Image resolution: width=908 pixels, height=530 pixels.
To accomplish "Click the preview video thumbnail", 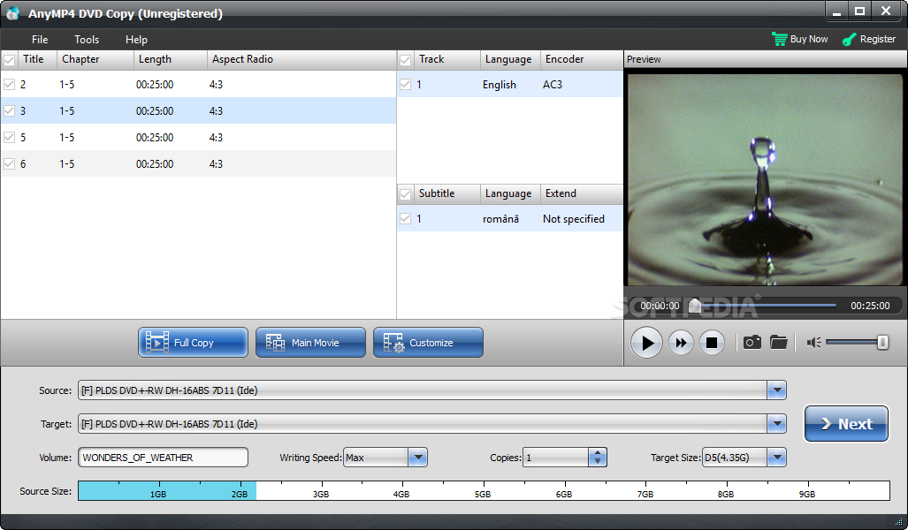I will (765, 180).
